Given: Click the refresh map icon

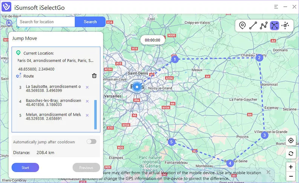Looking at the screenshot, I should tap(291, 153).
